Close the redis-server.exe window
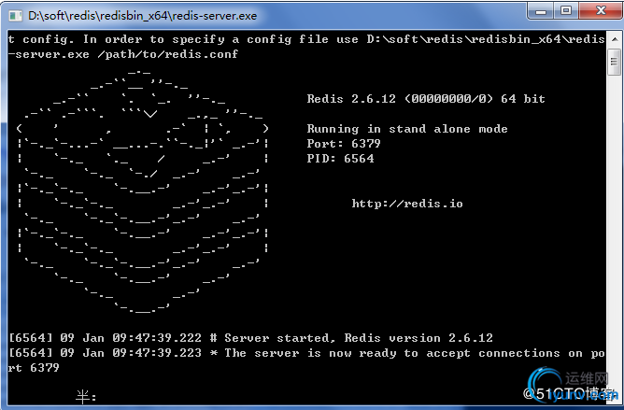This screenshot has width=624, height=410. [x=601, y=11]
